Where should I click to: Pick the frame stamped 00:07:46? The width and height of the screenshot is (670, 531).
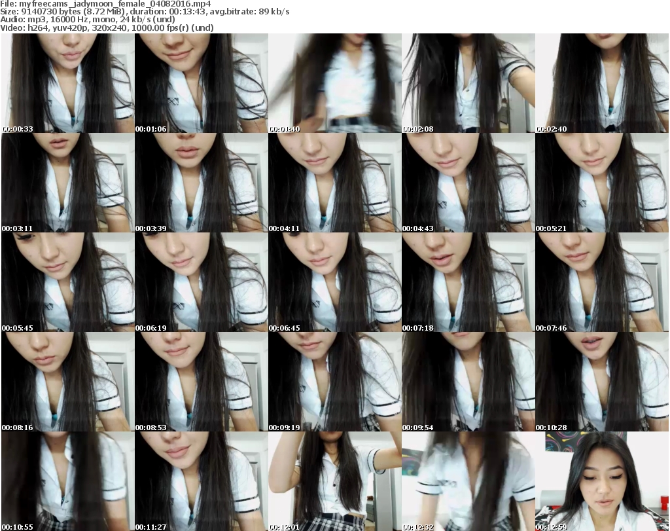pos(602,282)
